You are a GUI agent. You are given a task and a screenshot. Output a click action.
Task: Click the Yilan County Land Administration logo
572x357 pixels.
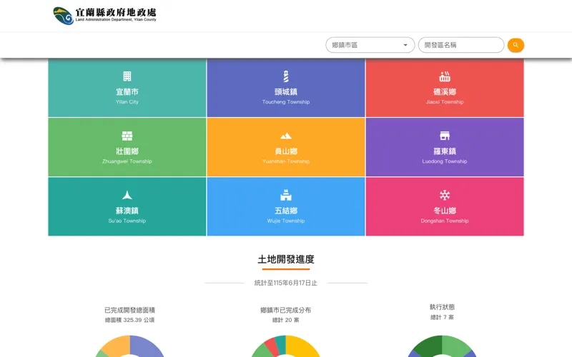click(104, 16)
